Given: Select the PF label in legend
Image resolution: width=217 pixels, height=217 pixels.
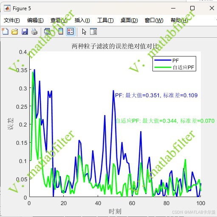Looking at the screenshot, I should 175,61.
